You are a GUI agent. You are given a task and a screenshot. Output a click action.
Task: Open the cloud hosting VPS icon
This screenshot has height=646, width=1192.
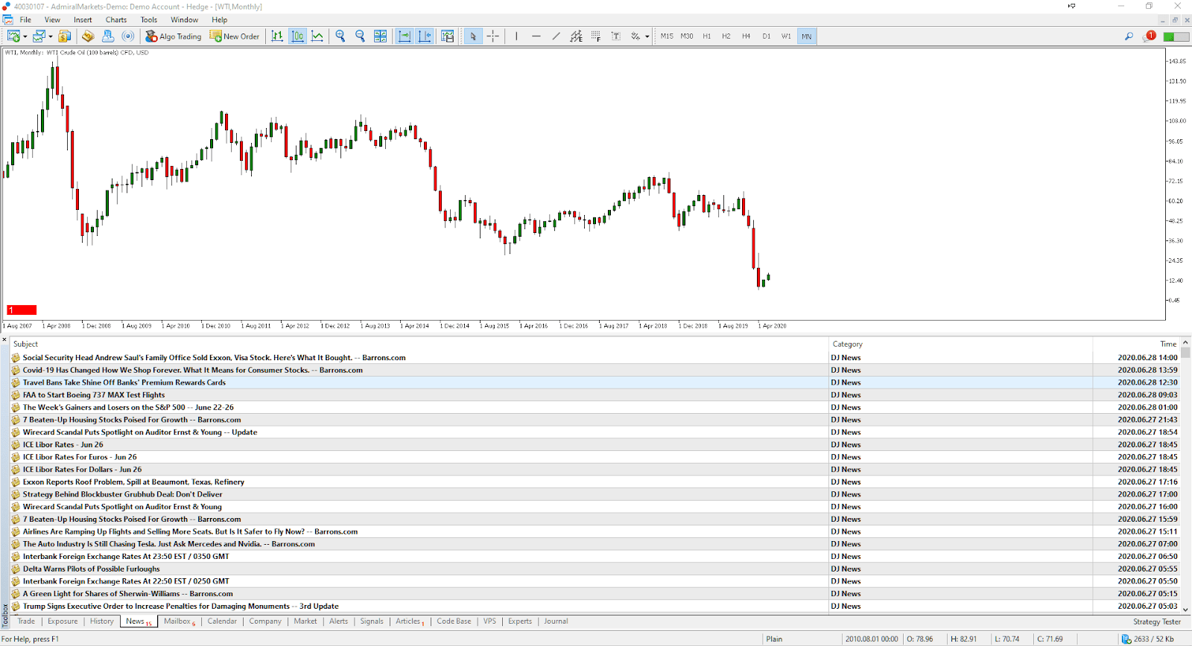coord(108,36)
